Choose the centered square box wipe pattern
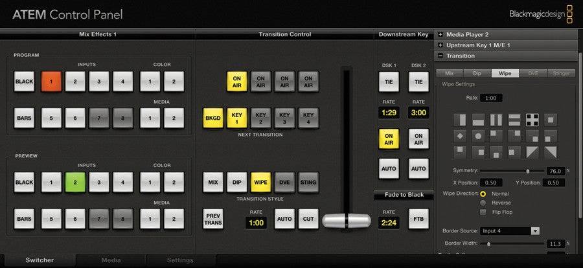 [551, 120]
